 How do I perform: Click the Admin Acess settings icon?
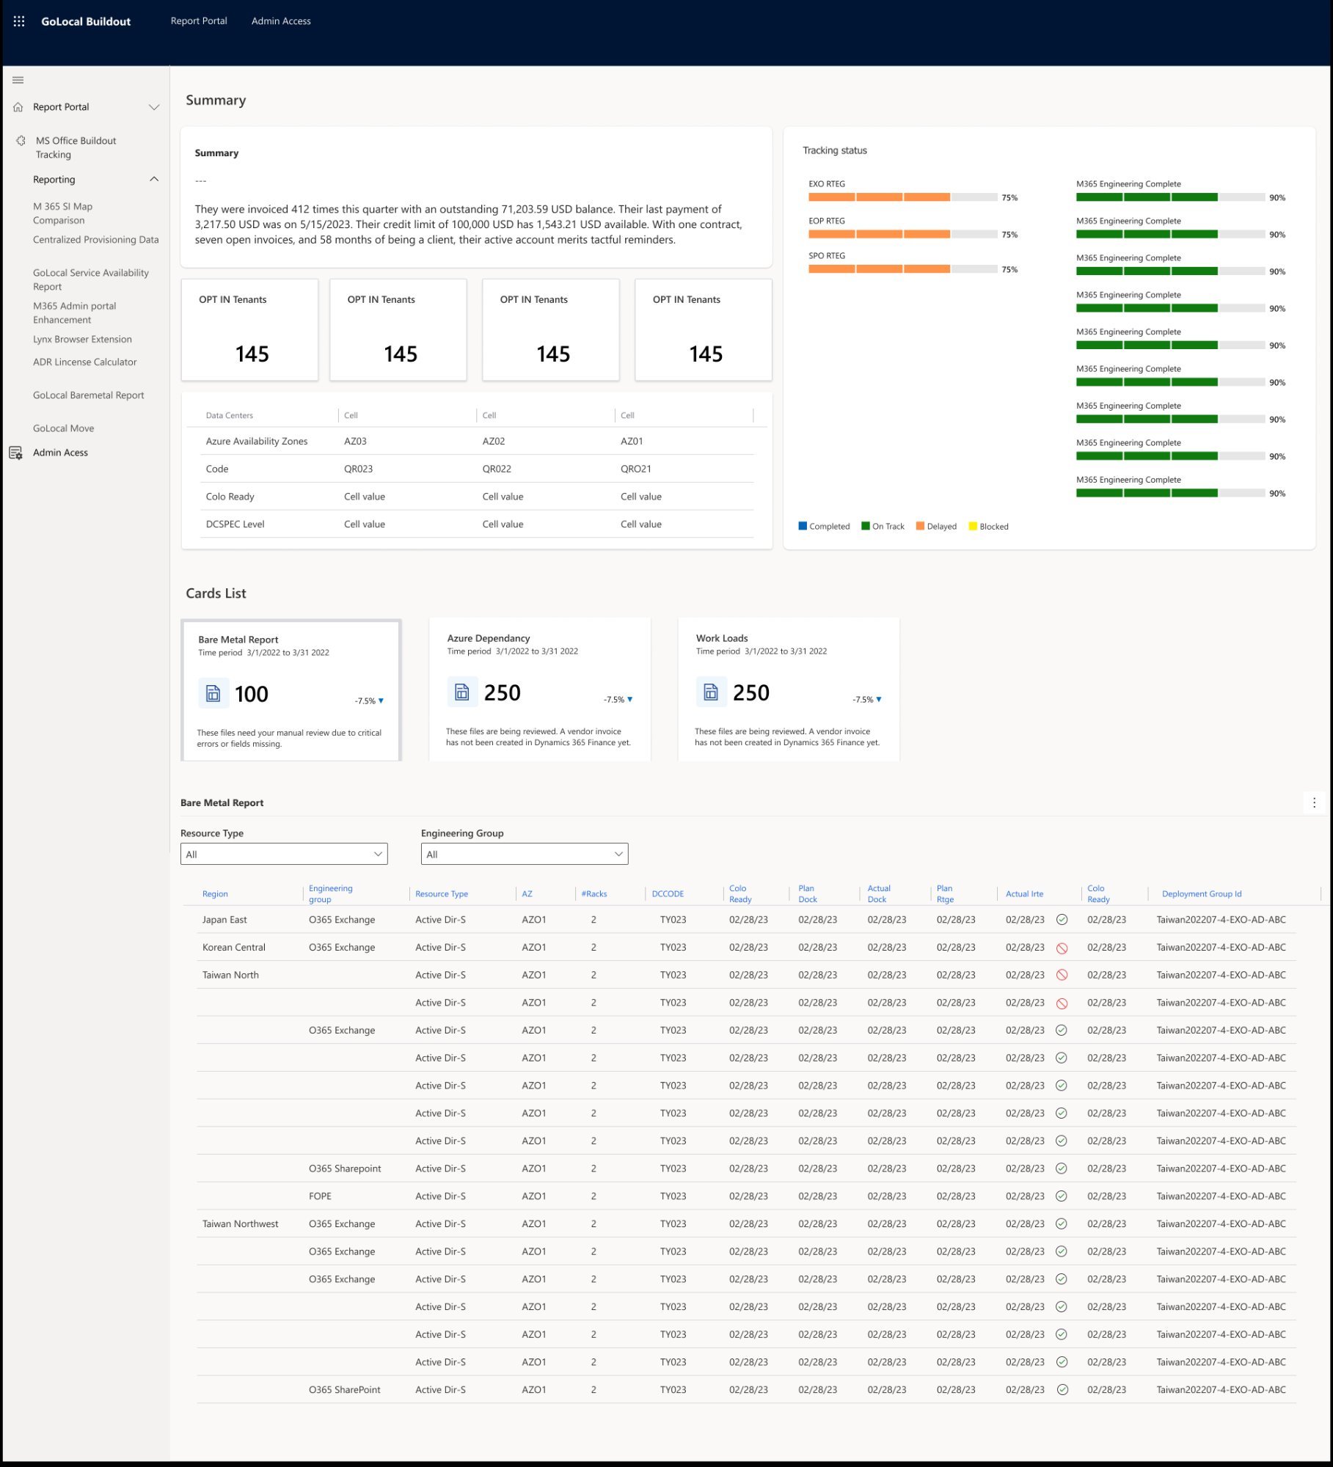click(x=15, y=453)
